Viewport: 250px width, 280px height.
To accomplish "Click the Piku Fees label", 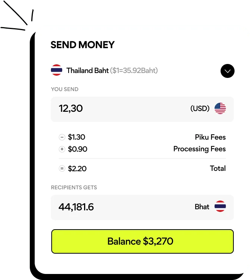I will click(210, 137).
